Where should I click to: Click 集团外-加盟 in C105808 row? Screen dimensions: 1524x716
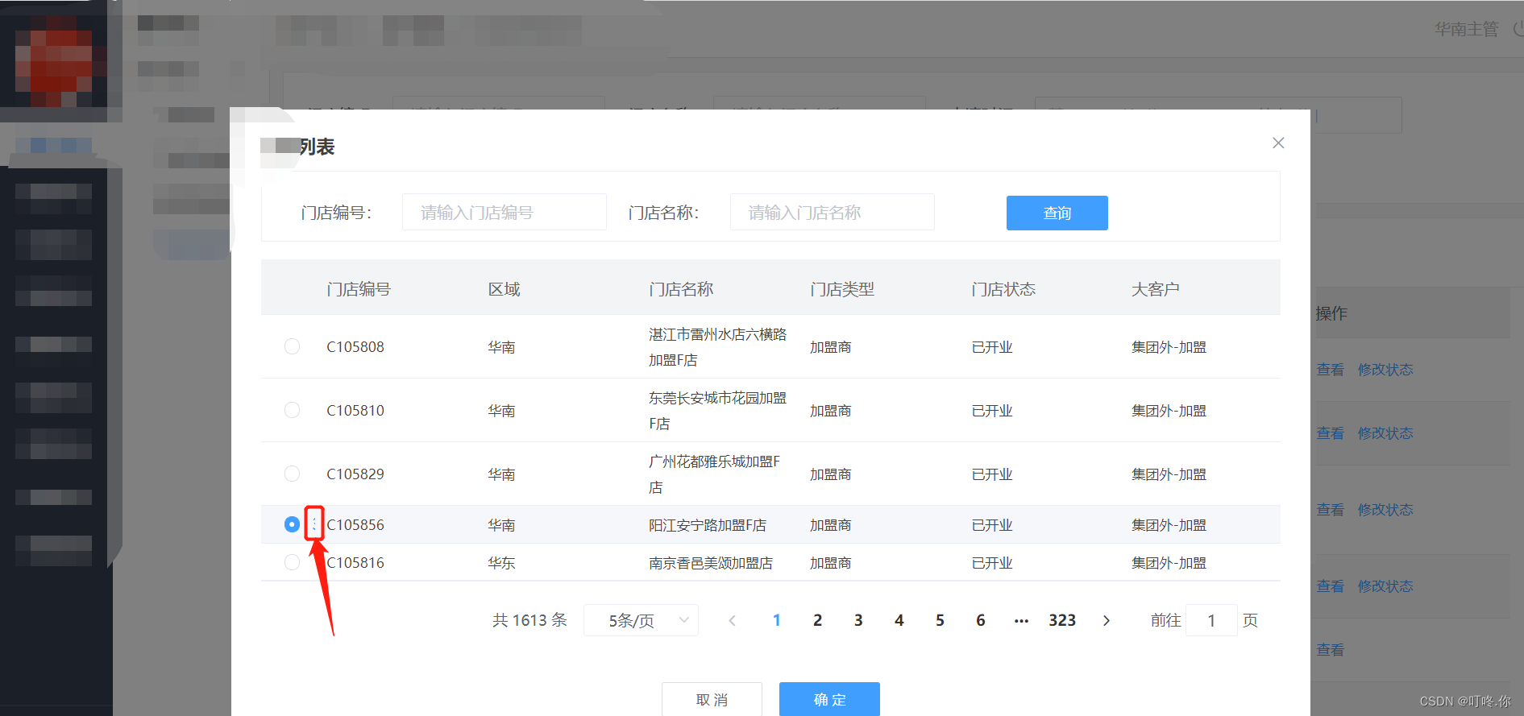tap(1169, 347)
